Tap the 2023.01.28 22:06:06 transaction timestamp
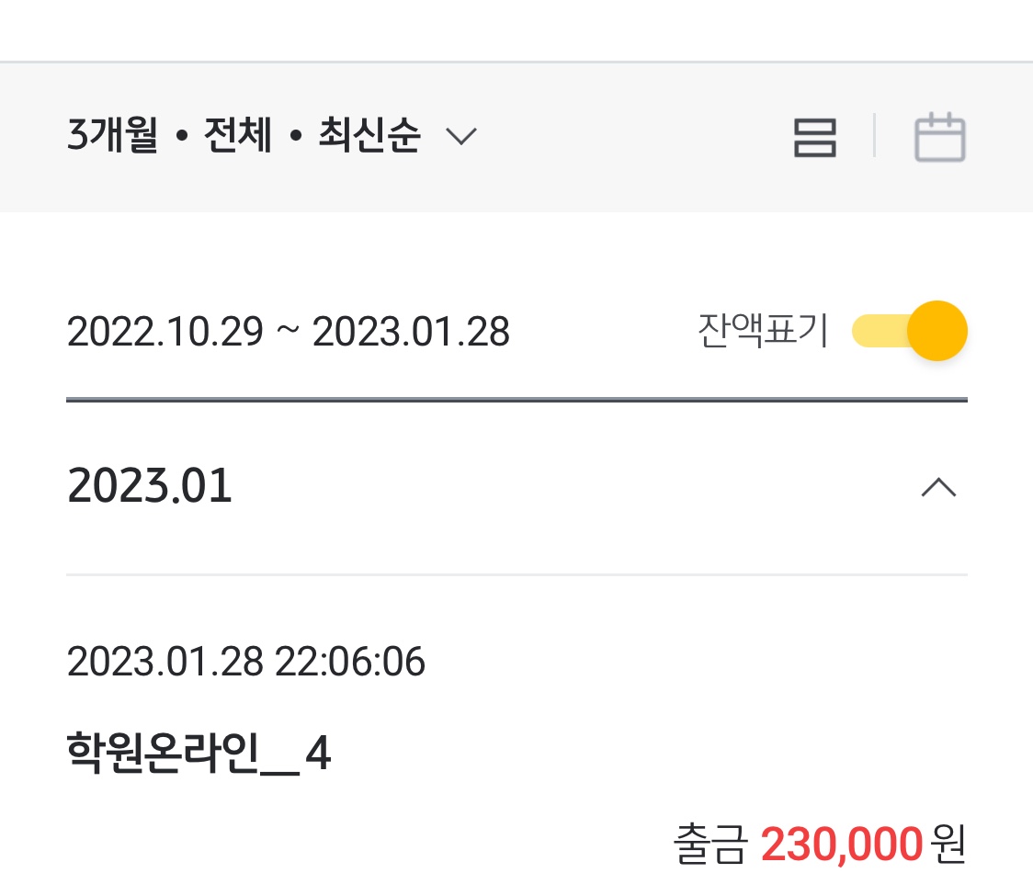 pyautogui.click(x=246, y=662)
